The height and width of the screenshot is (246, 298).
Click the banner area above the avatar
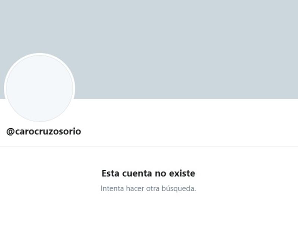point(39,26)
